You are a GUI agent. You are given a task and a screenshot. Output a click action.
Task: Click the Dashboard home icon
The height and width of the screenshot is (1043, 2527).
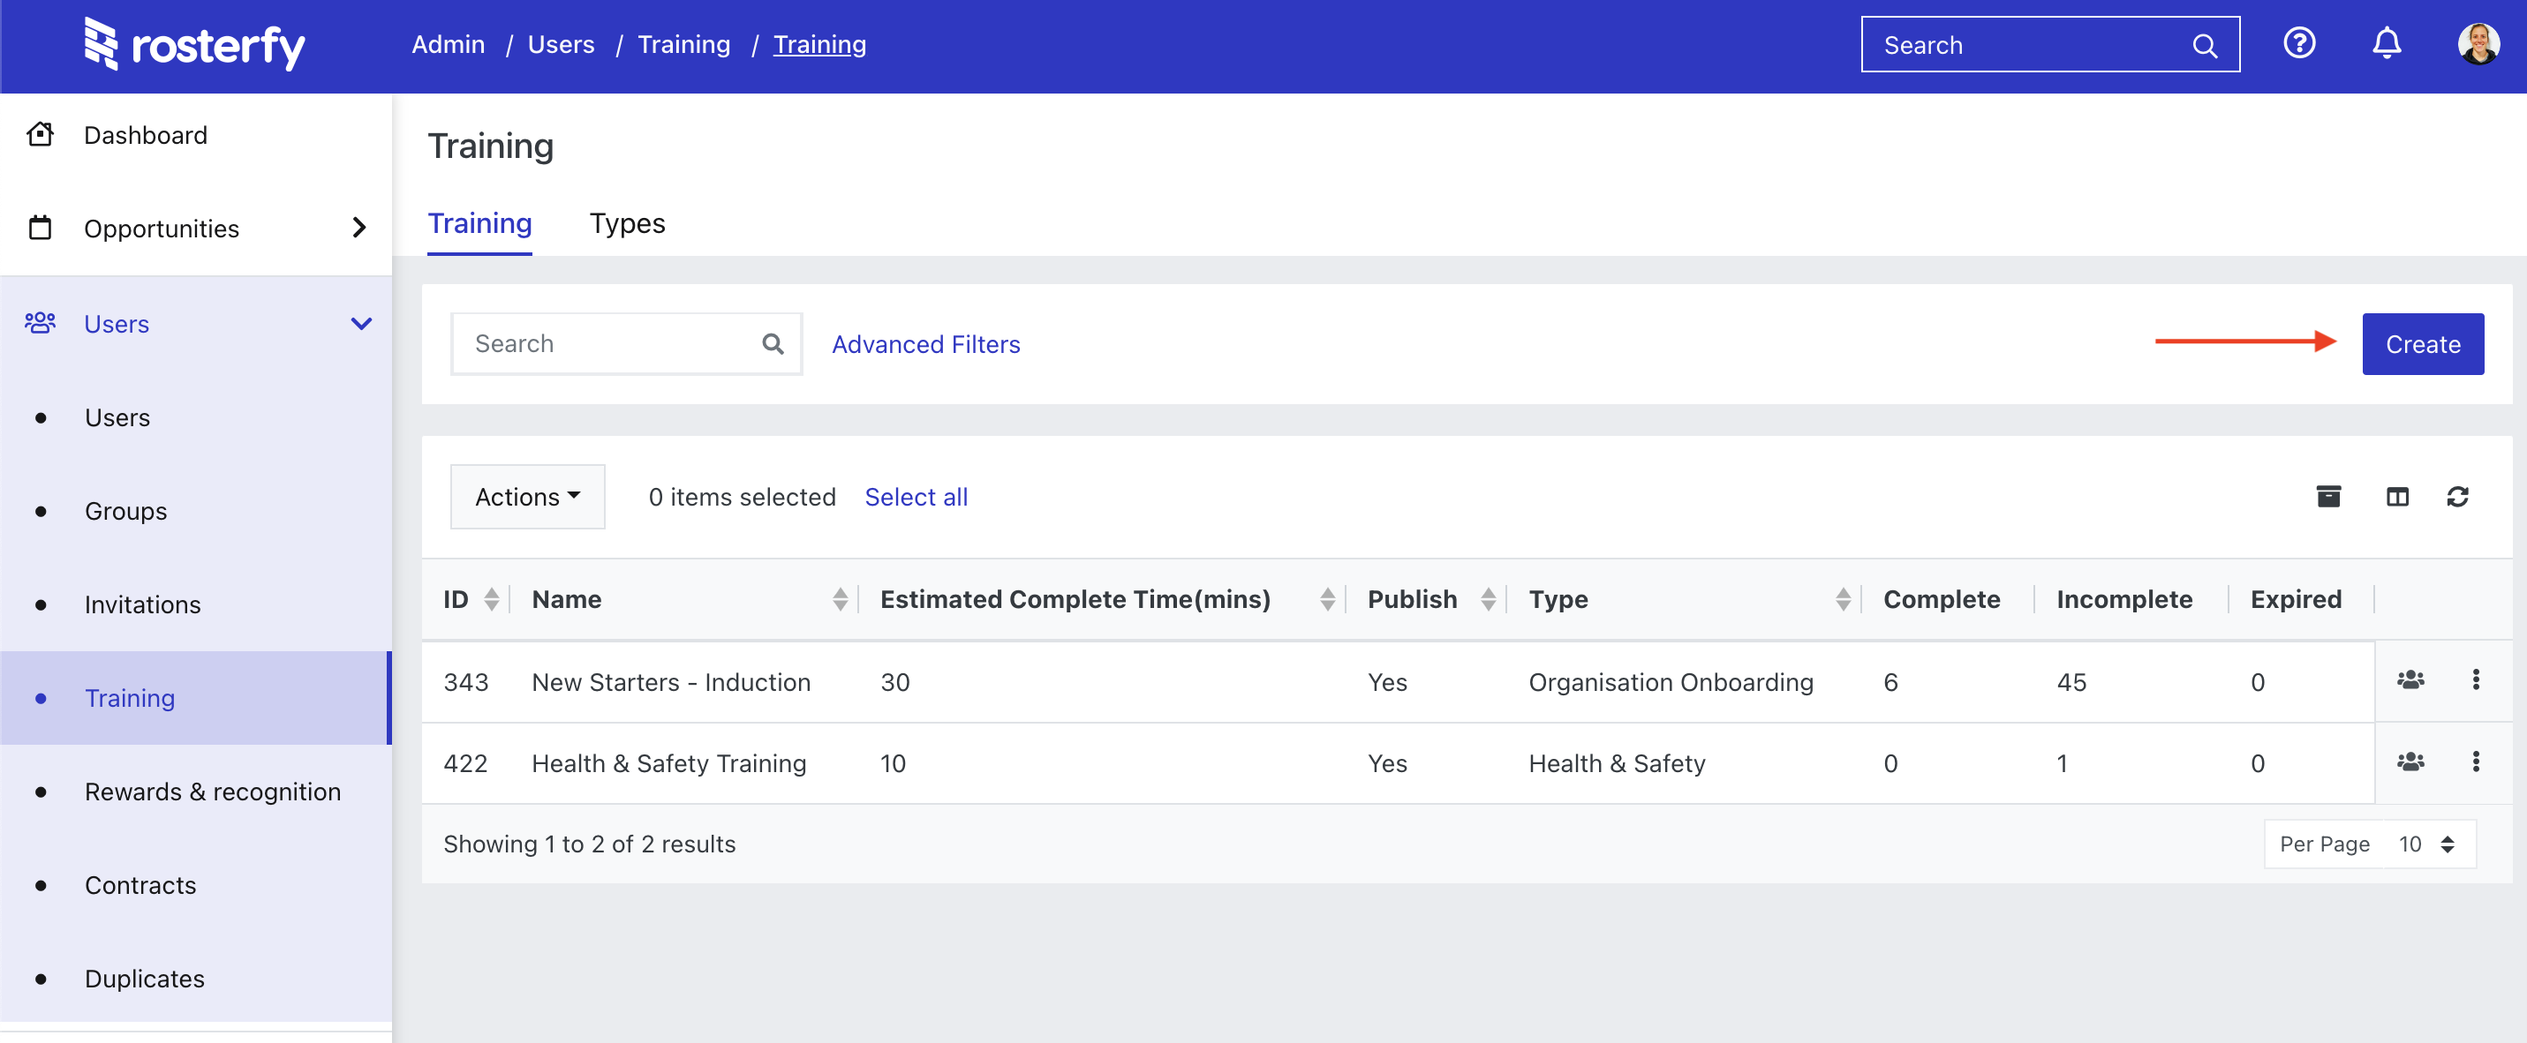point(41,134)
